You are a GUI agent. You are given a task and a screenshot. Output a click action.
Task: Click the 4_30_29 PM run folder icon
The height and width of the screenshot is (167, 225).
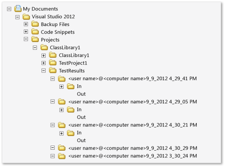point(62,148)
